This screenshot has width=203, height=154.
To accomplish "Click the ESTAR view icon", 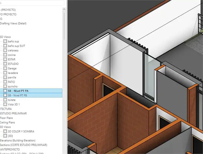I will pyautogui.click(x=5, y=59).
